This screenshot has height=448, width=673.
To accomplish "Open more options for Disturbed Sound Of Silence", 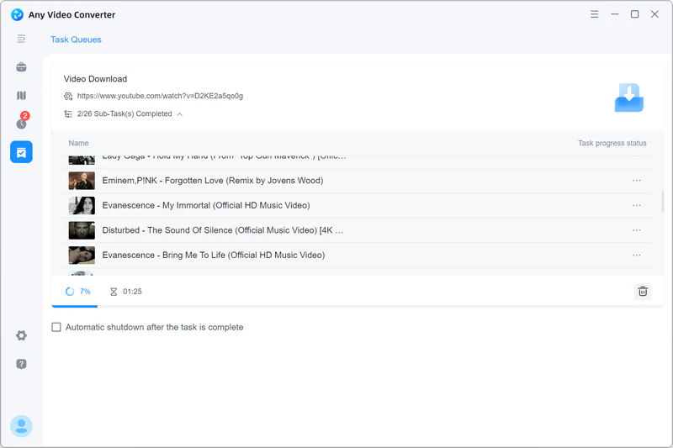I will 636,230.
